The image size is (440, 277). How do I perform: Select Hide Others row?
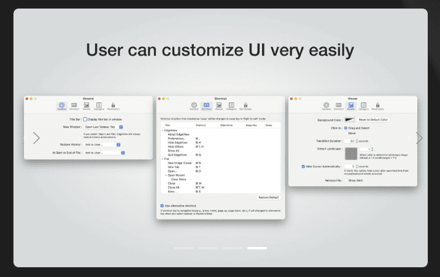click(x=220, y=146)
